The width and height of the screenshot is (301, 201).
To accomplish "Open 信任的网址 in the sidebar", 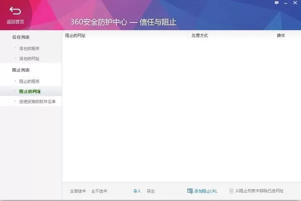I will (29, 59).
